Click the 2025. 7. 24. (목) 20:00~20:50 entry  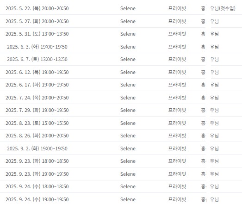point(37,98)
